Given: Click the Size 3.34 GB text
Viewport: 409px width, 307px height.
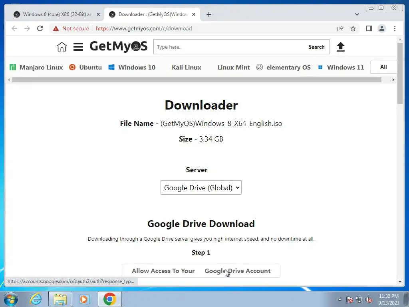Looking at the screenshot, I should 201,139.
